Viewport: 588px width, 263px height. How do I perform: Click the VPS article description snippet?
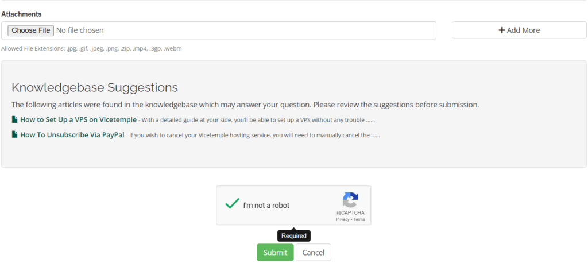(258, 120)
